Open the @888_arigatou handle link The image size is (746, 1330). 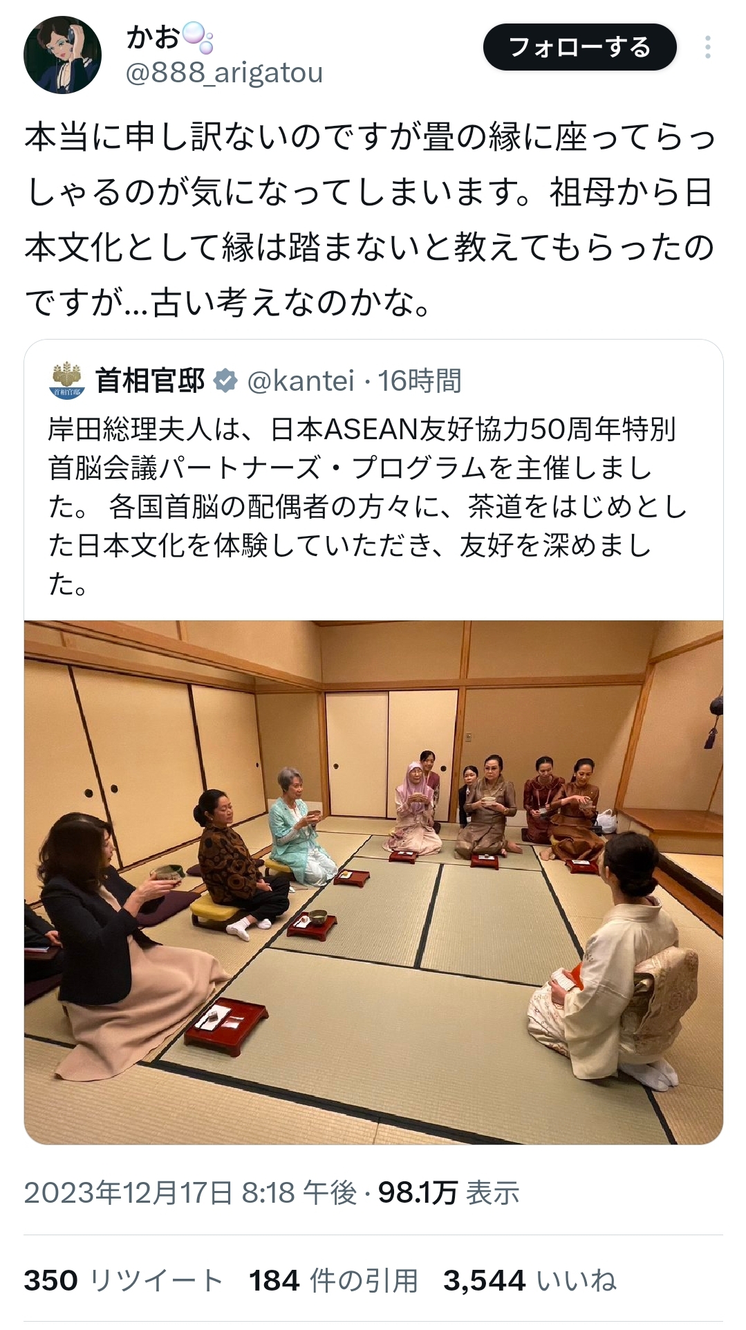pyautogui.click(x=224, y=73)
